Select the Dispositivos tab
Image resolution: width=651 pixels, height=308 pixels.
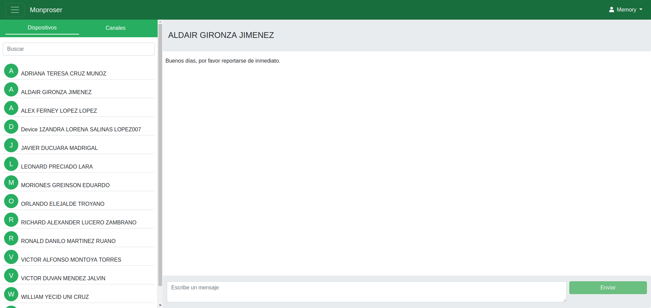click(42, 28)
